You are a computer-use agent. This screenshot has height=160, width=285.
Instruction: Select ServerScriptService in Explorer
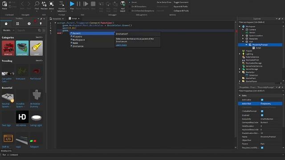tap(254, 66)
